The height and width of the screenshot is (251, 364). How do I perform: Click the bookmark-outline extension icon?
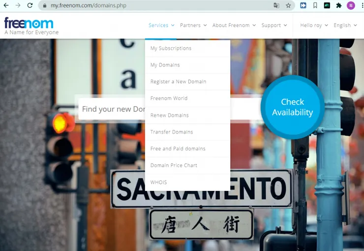click(315, 5)
